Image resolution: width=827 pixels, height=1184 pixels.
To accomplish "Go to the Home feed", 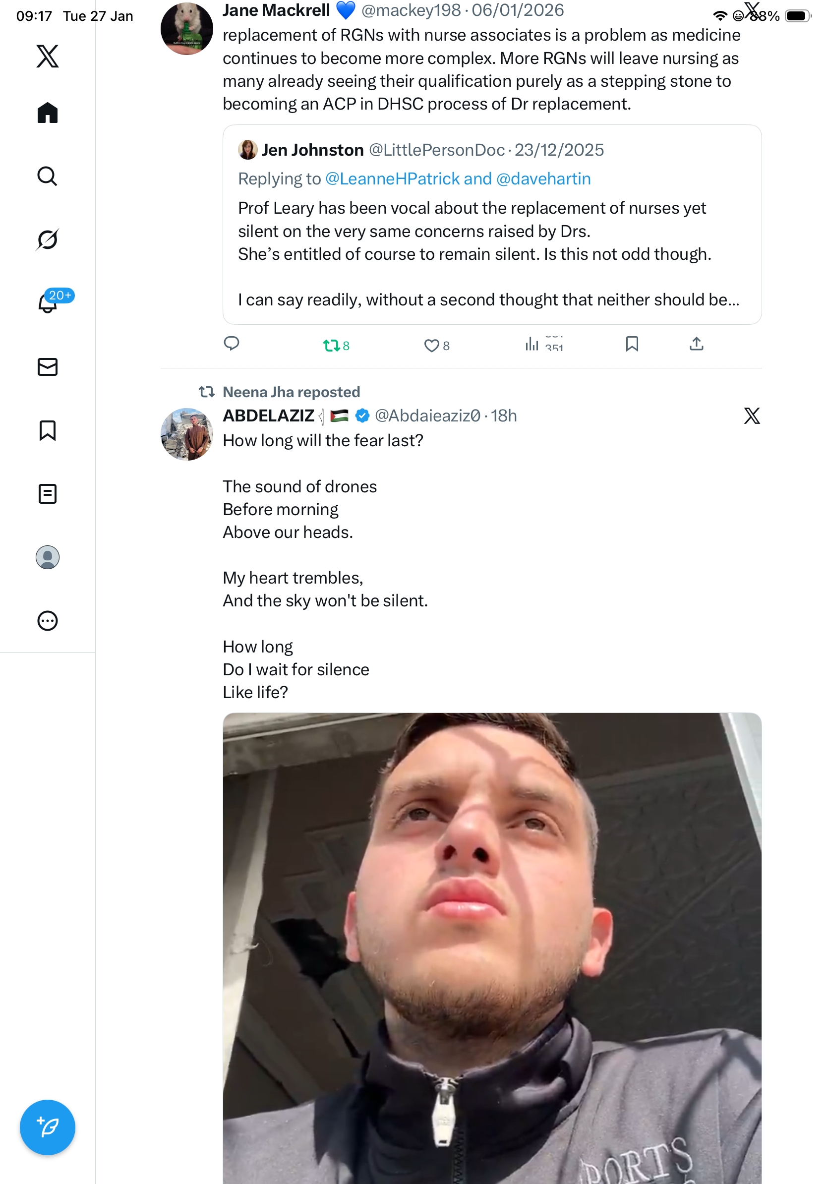I will tap(48, 113).
